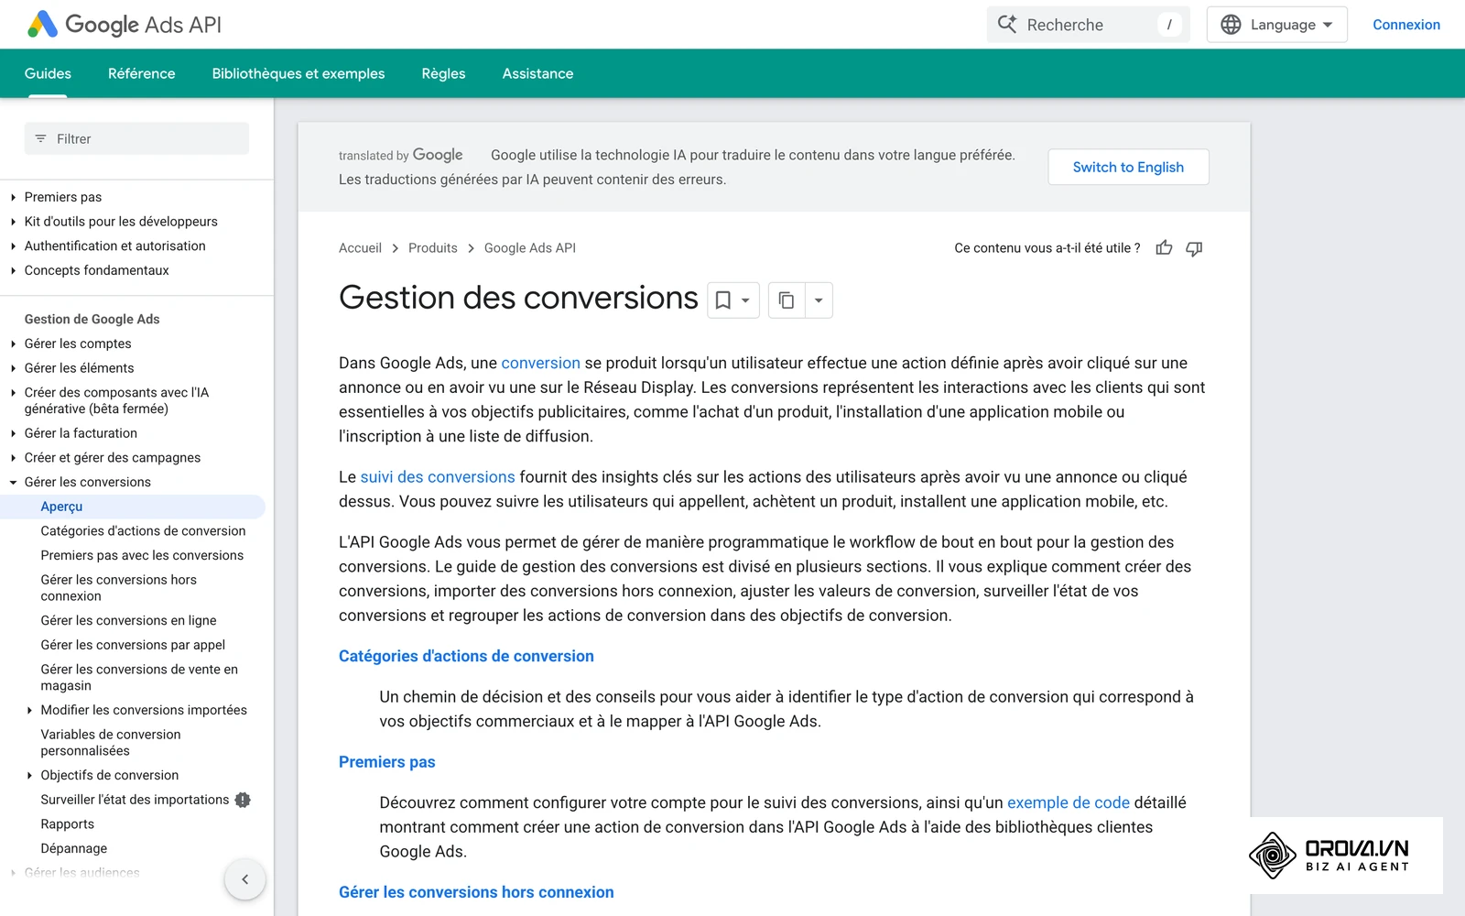Follow the 'suivi des conversions' link

pyautogui.click(x=438, y=477)
